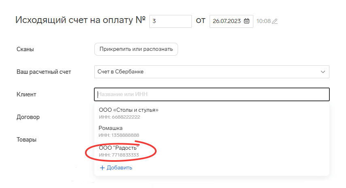Viewport: 346px width, 188px height.
Task: Click the heading Исходящий счет на оплату №
Action: (81, 20)
